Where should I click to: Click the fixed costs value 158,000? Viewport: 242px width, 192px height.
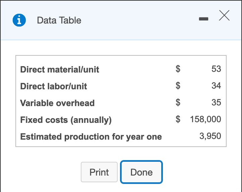click(x=205, y=119)
